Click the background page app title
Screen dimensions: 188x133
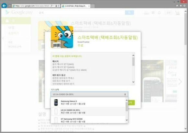pos(101,23)
